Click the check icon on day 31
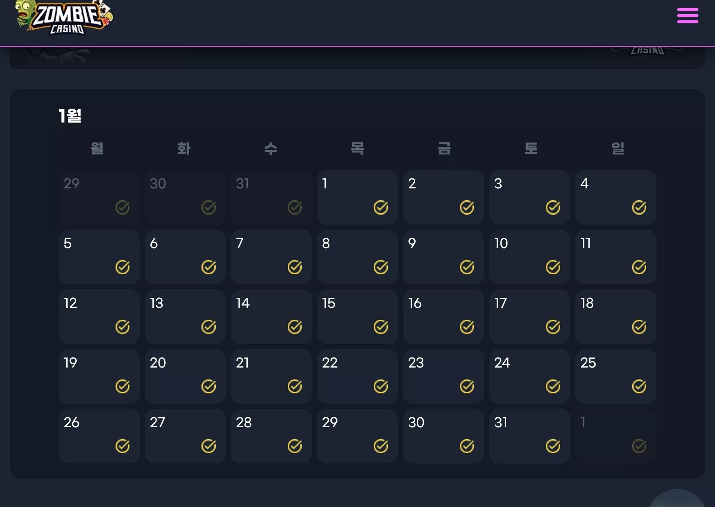Screen dimensions: 715x507 click(x=553, y=446)
